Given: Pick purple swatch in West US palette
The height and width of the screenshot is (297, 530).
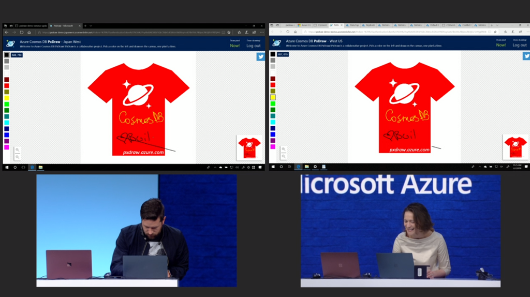Looking at the screenshot, I should [x=273, y=140].
